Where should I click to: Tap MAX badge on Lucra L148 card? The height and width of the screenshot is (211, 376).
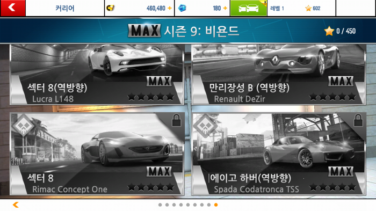coord(159,81)
